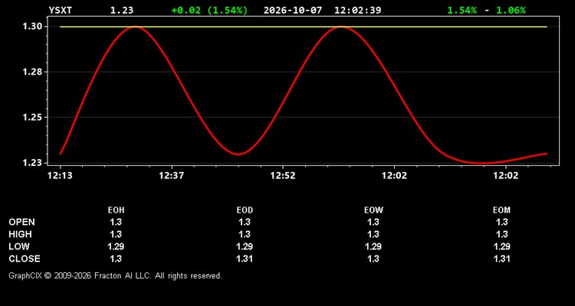Select the last price 1.23 beside YSXT
Screen dimensions: 575x306
point(122,10)
